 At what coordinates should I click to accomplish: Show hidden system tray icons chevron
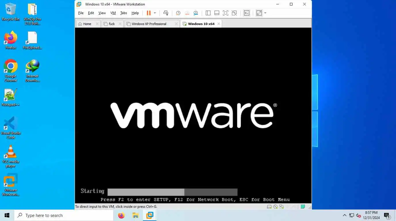344,215
